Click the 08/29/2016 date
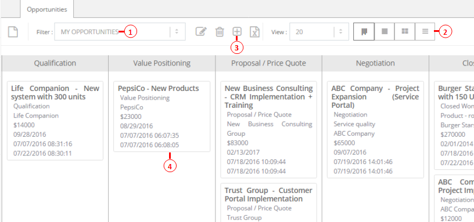Viewport: 474px width, 222px height. point(137,126)
